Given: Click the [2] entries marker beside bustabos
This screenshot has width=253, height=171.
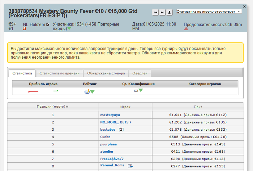Looking at the screenshot, I should (121, 130).
